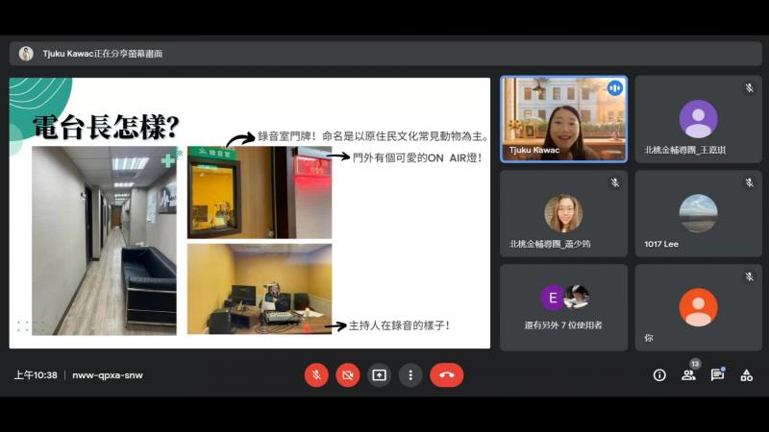Click the slide title 電台長怎樣?
Viewport: 769px width, 432px height.
click(106, 127)
